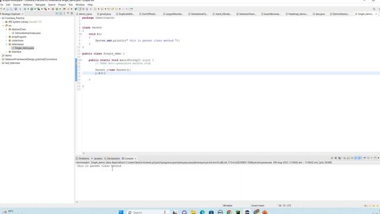Collapse the Inheritance package

pyautogui.click(x=7, y=45)
